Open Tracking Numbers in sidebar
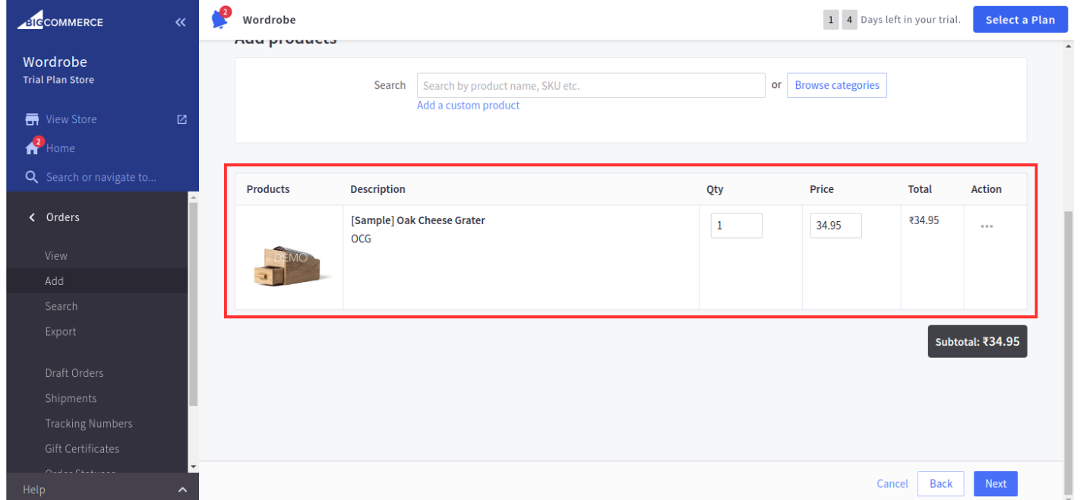 (89, 423)
